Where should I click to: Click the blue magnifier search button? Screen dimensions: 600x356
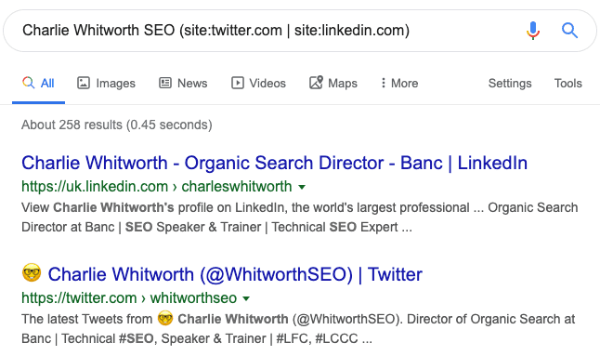pyautogui.click(x=569, y=31)
